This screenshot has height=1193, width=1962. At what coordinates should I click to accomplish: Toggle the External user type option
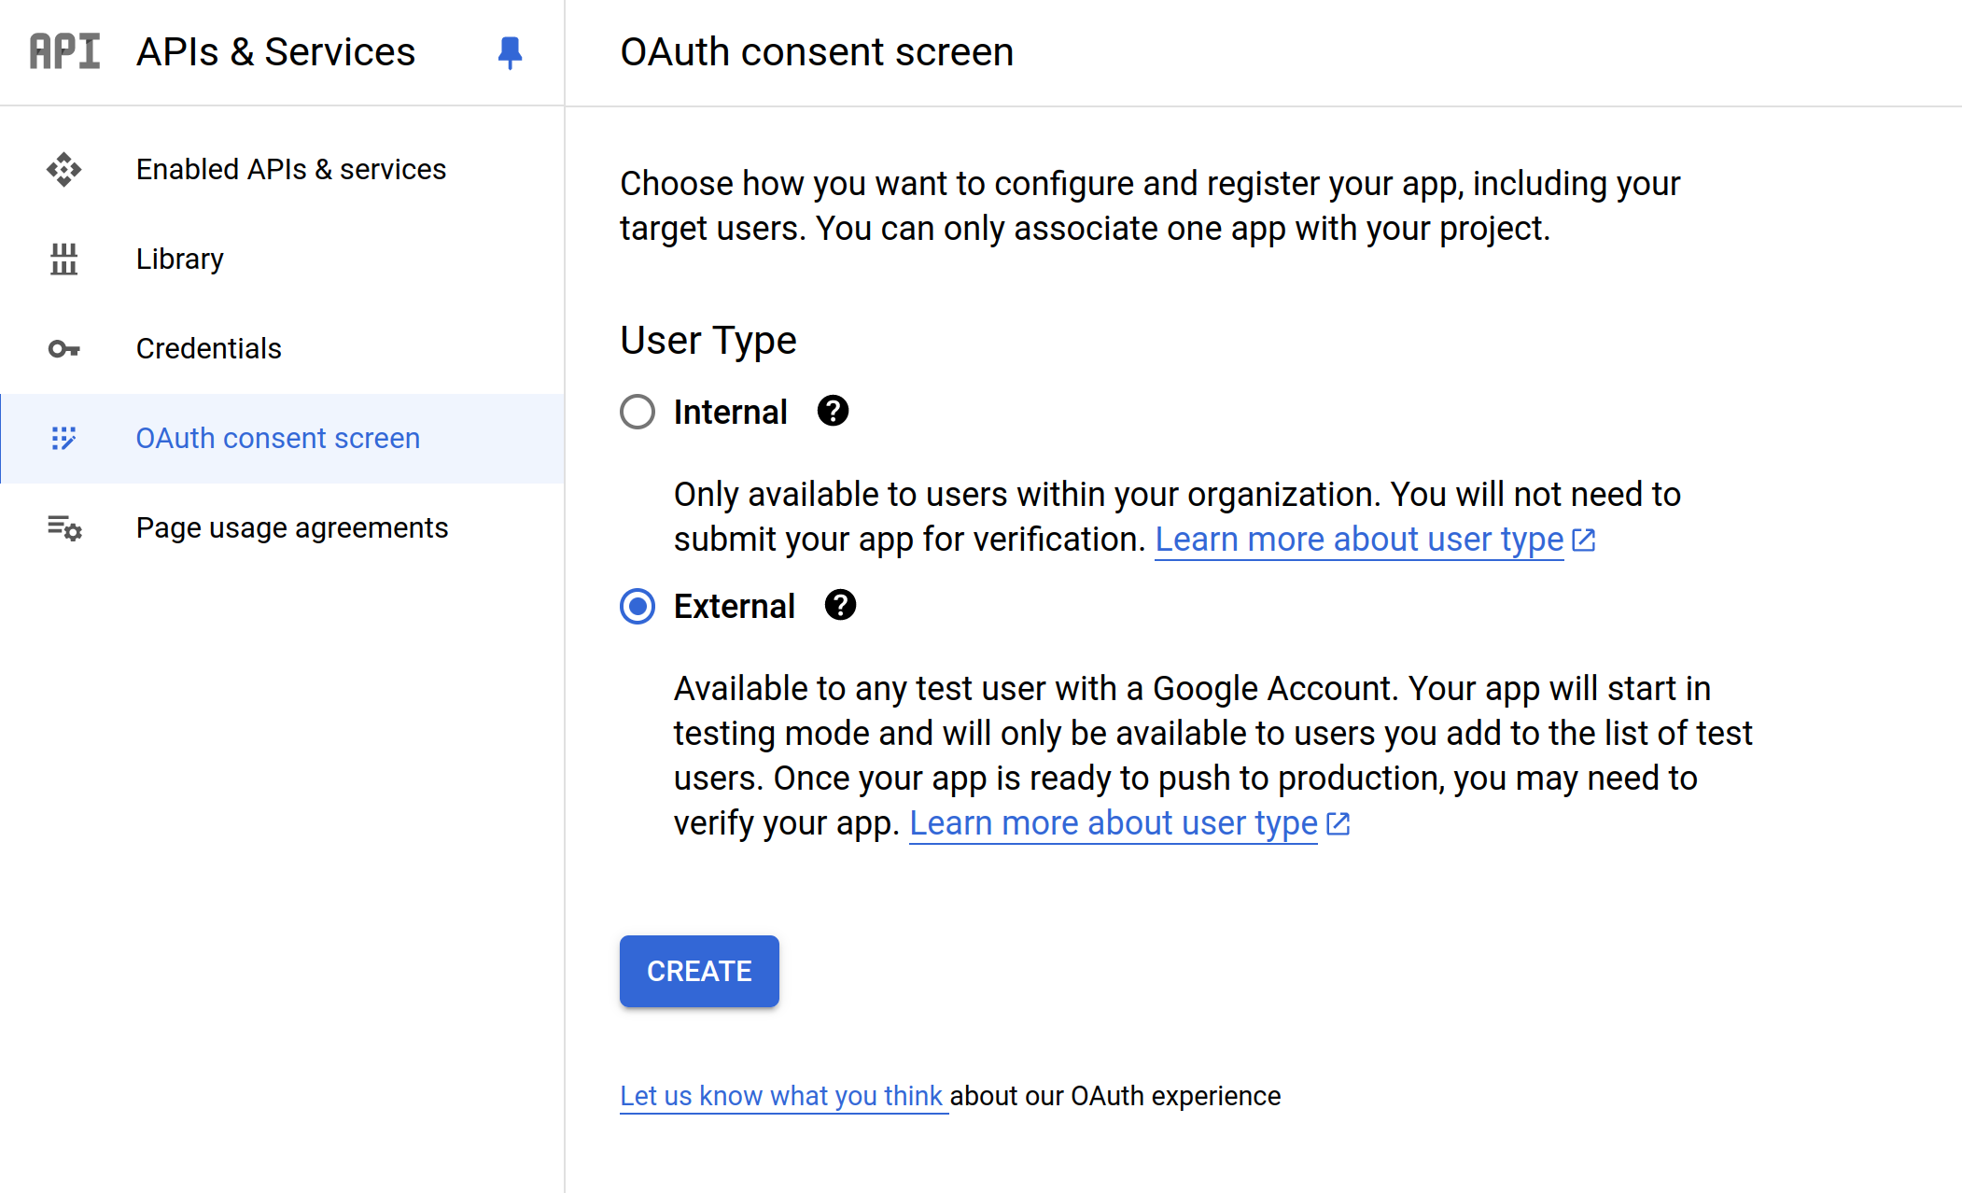tap(638, 606)
